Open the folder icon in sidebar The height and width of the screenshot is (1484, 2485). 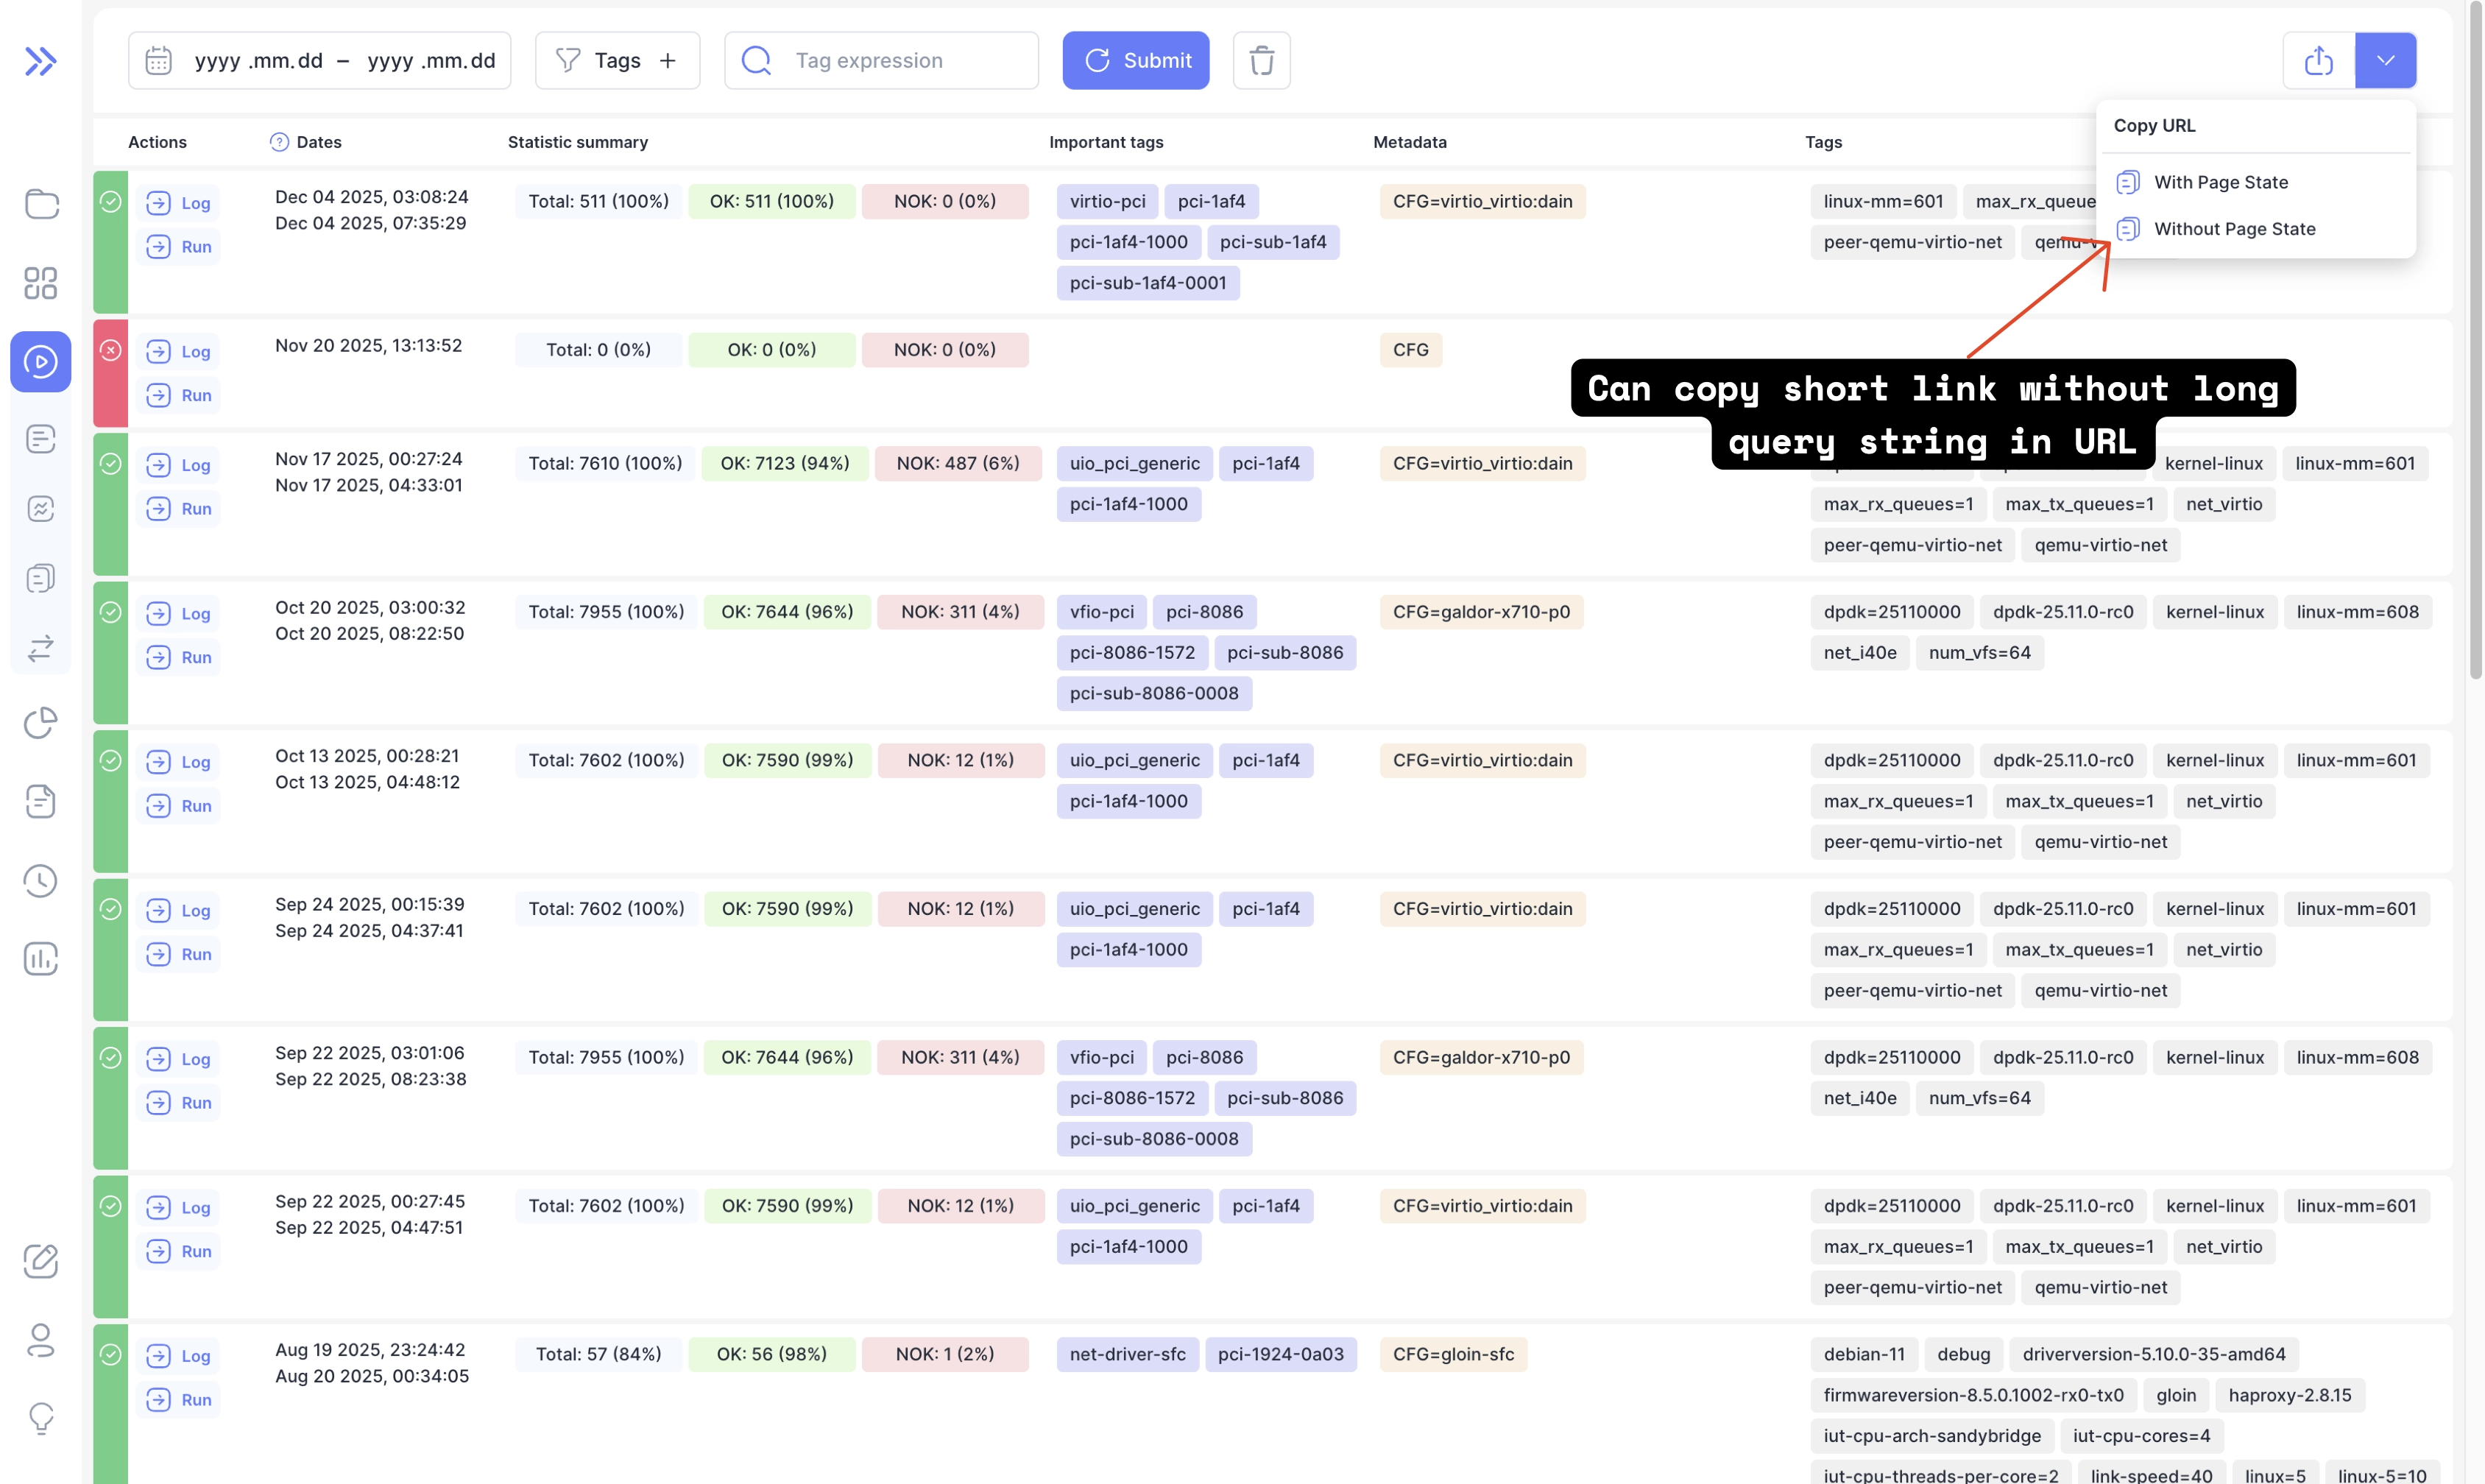click(41, 204)
